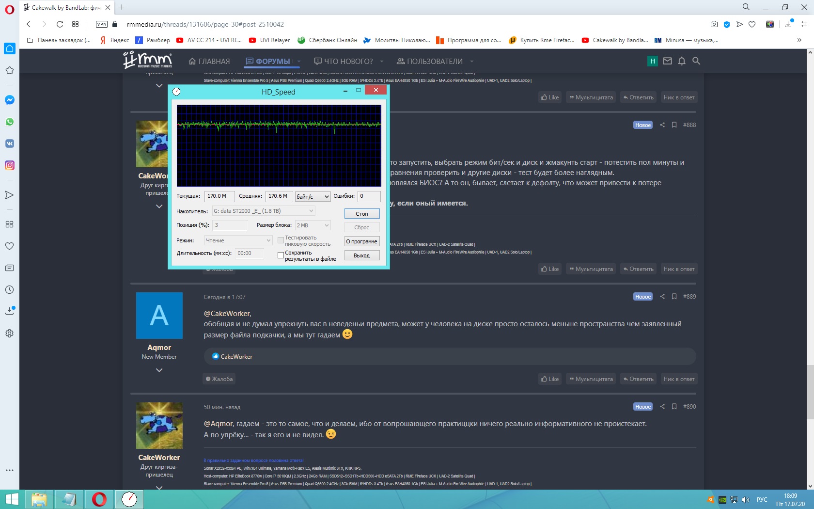Go back to previous page
Image resolution: width=814 pixels, height=509 pixels.
(29, 24)
